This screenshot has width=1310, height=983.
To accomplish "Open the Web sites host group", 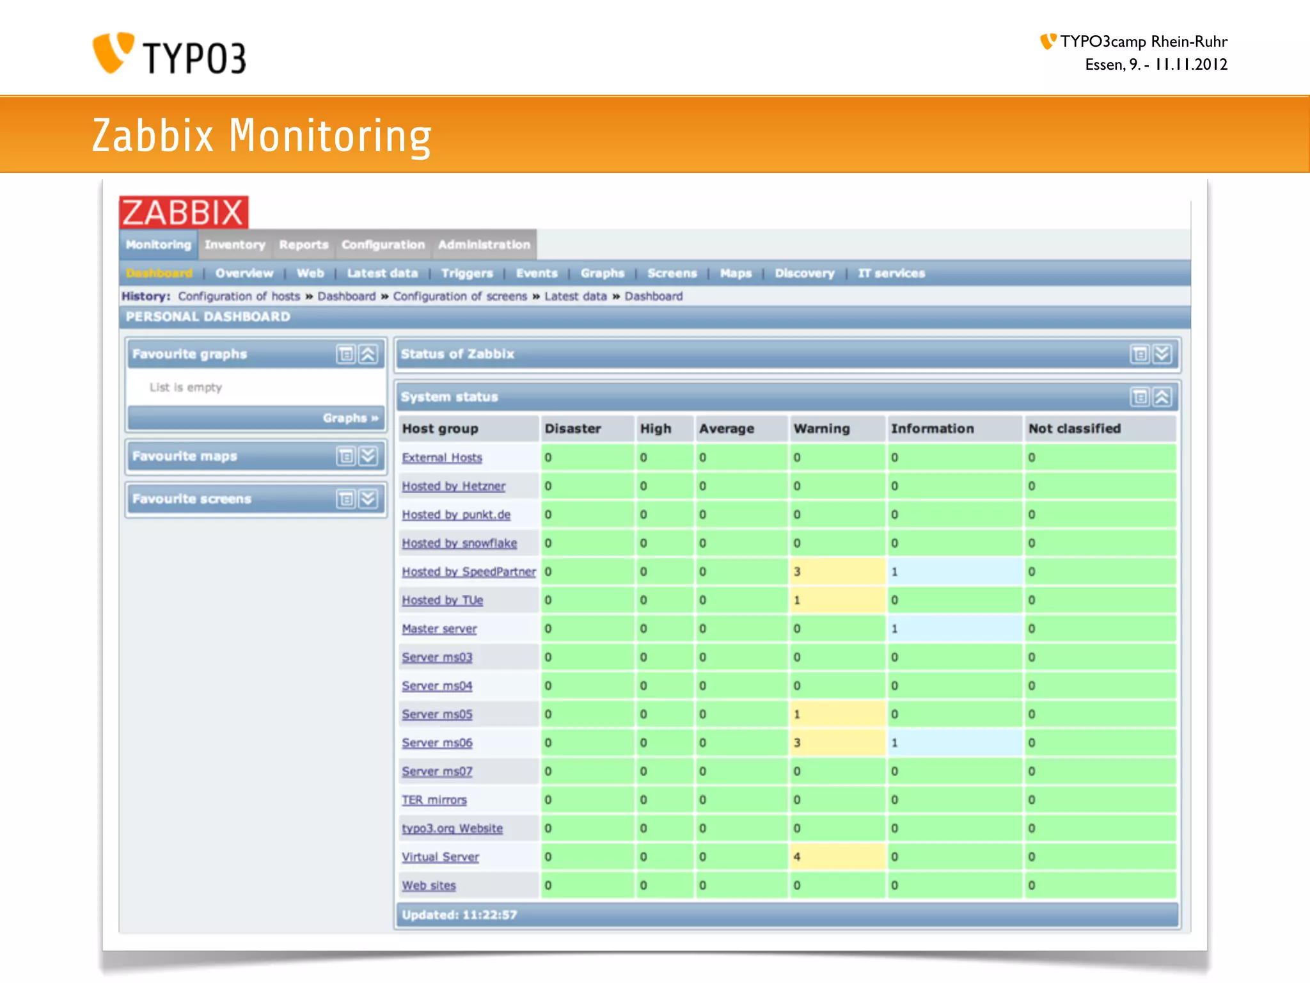I will (429, 886).
